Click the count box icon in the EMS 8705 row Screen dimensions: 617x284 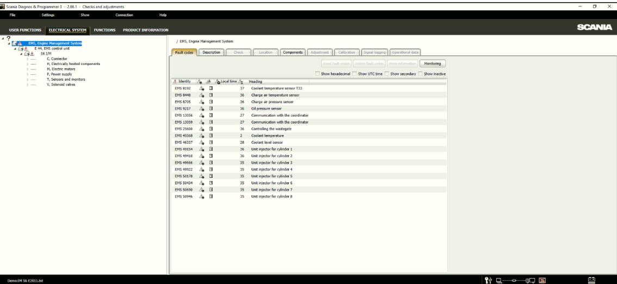pyautogui.click(x=211, y=101)
